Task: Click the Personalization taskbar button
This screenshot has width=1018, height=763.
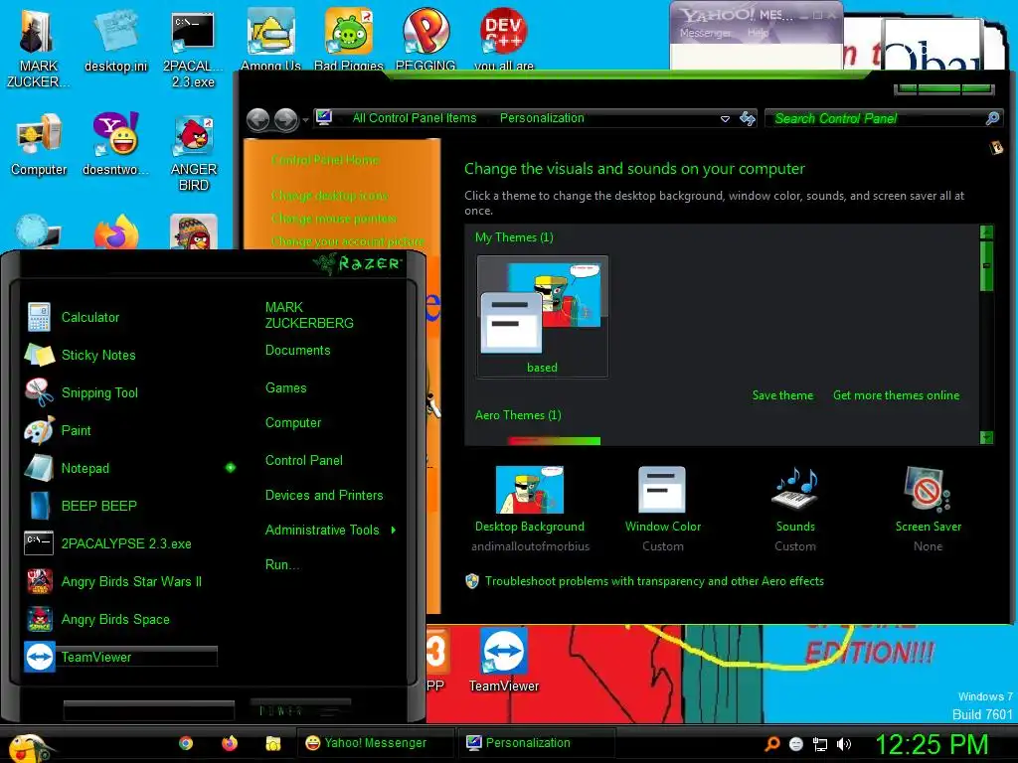Action: click(x=538, y=743)
